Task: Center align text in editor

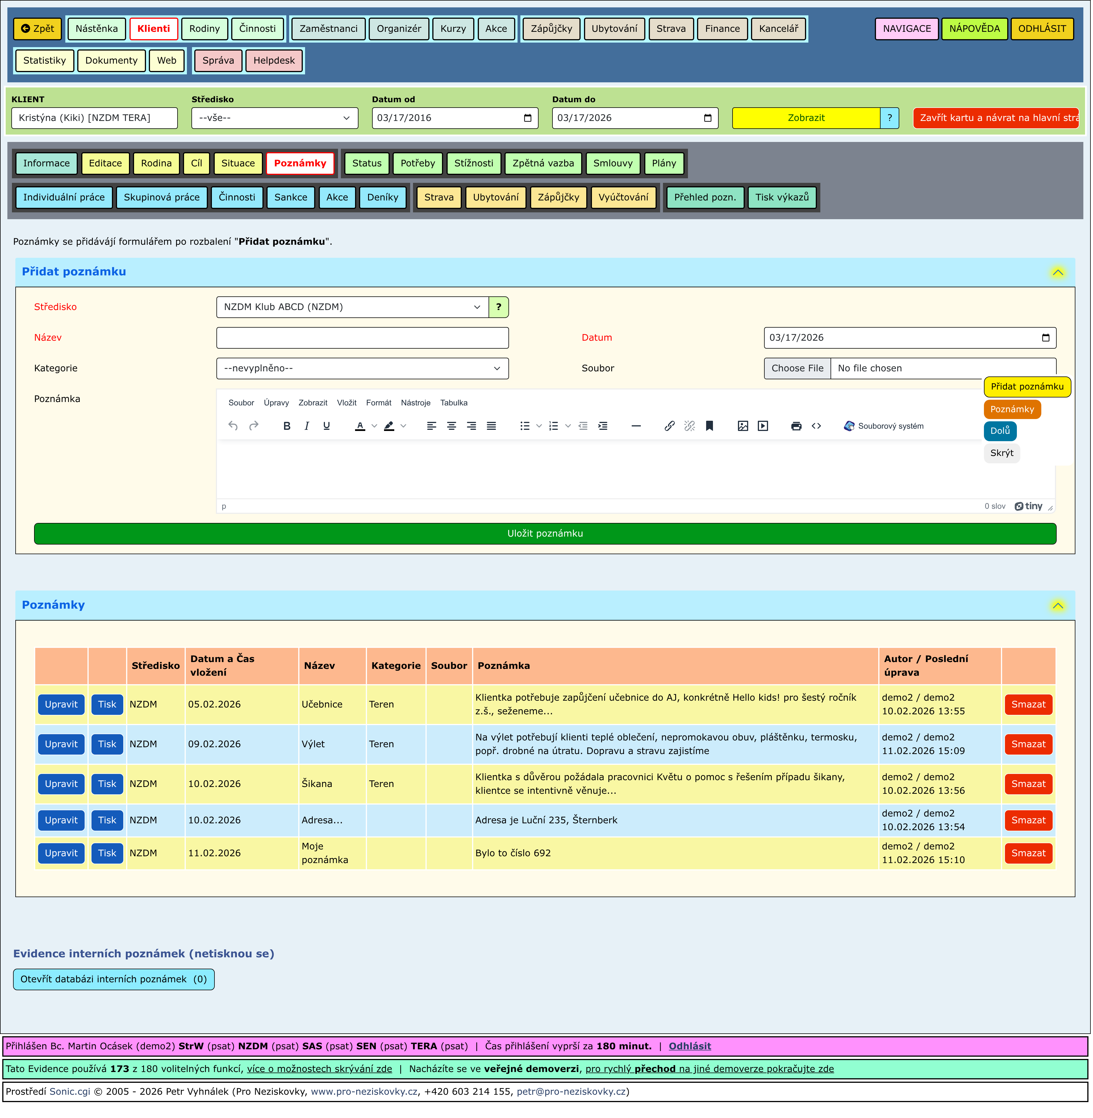Action: coord(452,426)
